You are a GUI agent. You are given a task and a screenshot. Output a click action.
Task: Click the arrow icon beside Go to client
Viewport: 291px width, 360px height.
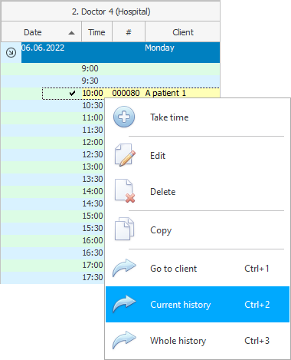pos(124,268)
